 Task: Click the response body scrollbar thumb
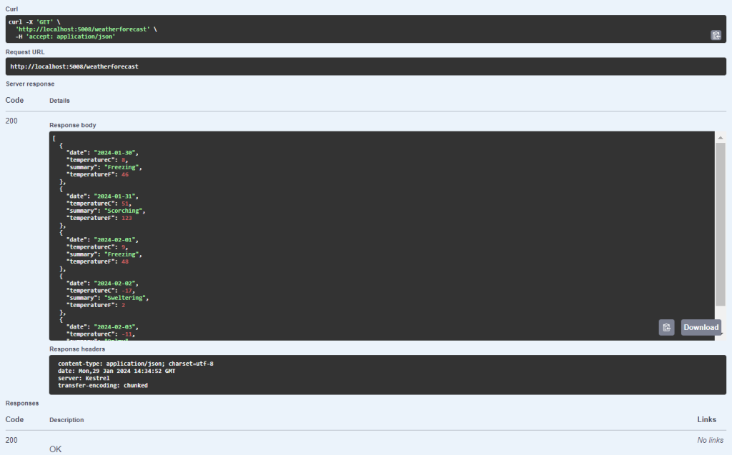click(x=721, y=221)
